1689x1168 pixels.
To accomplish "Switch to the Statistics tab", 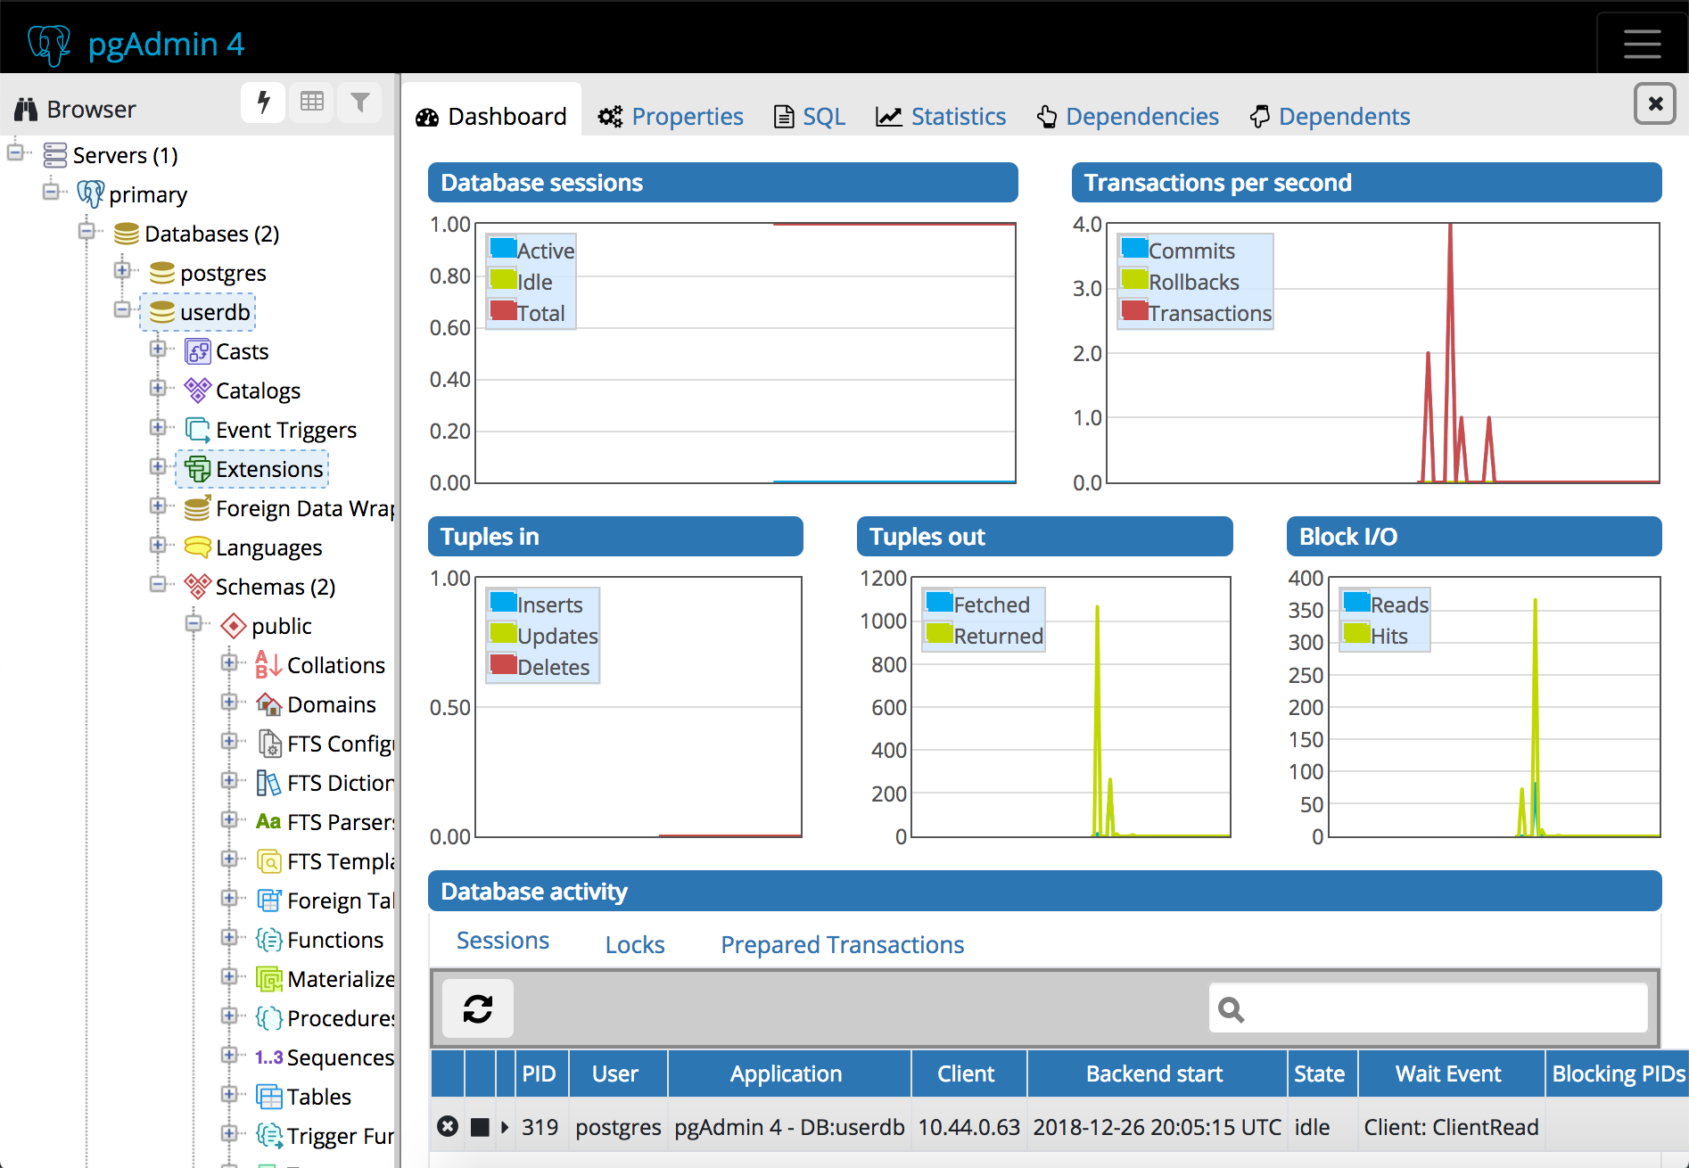I will 942,117.
